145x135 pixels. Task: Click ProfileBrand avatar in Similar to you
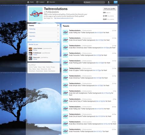(30, 54)
